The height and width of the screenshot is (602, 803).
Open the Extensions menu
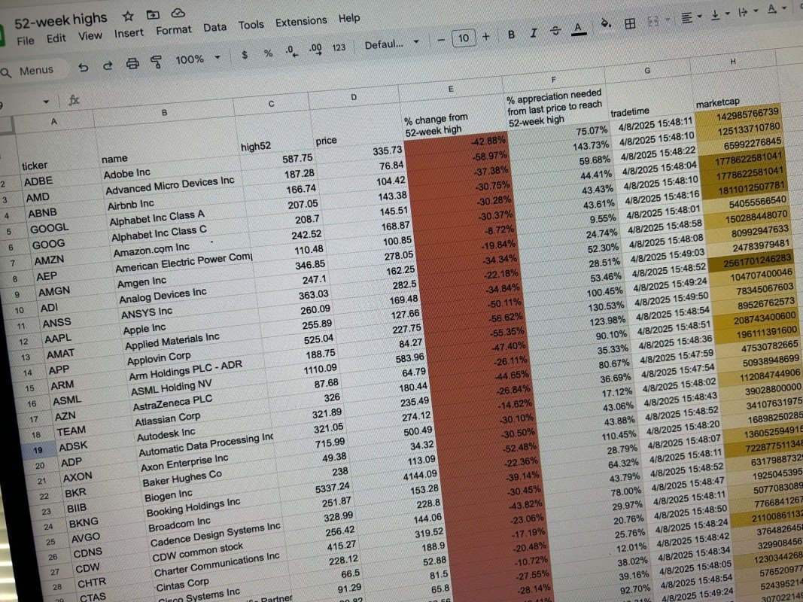301,22
